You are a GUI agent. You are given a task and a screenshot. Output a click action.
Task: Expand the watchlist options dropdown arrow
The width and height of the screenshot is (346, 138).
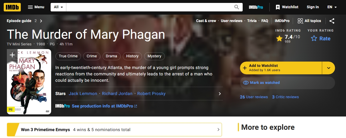(329, 68)
